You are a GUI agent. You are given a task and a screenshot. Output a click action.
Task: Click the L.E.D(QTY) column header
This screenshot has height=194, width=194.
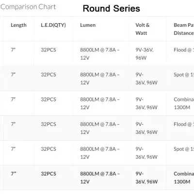coord(53,25)
